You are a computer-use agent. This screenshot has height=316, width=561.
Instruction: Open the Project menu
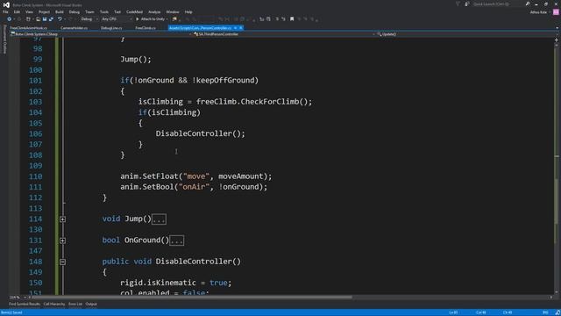coord(45,11)
